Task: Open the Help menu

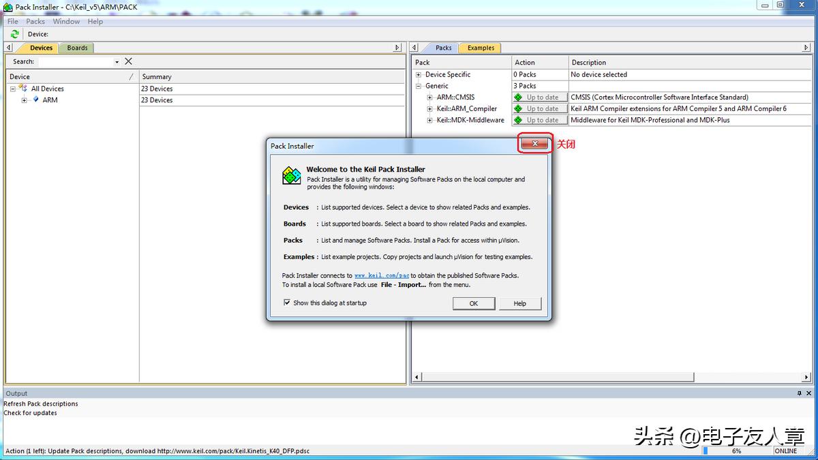Action: click(x=95, y=21)
